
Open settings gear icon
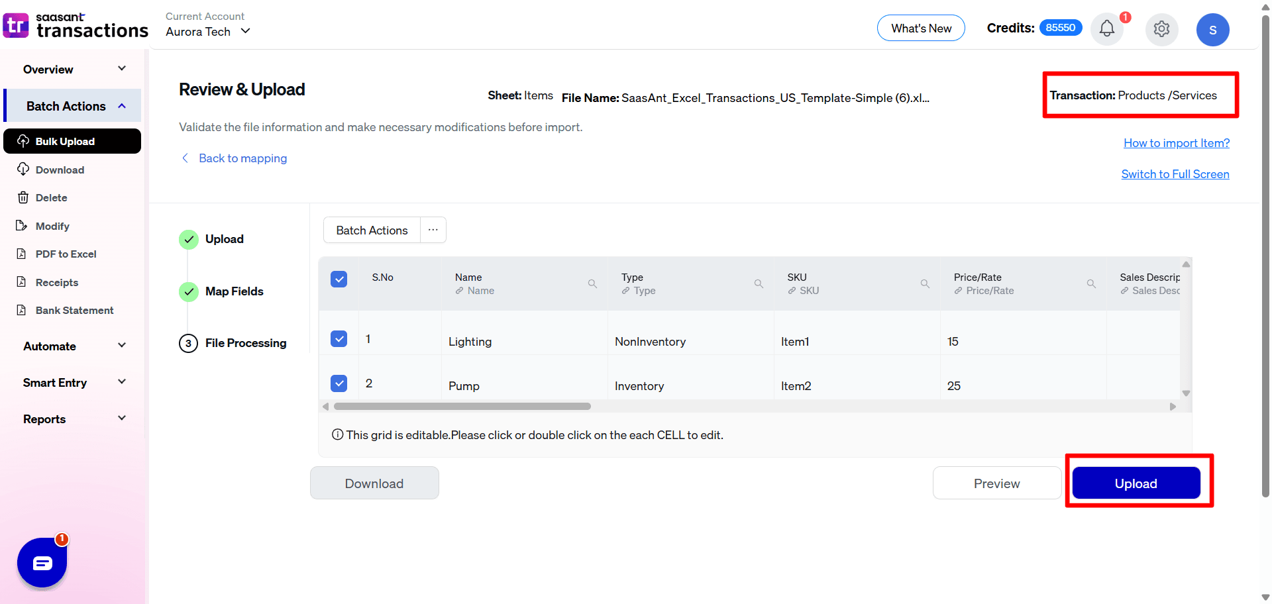(x=1161, y=29)
